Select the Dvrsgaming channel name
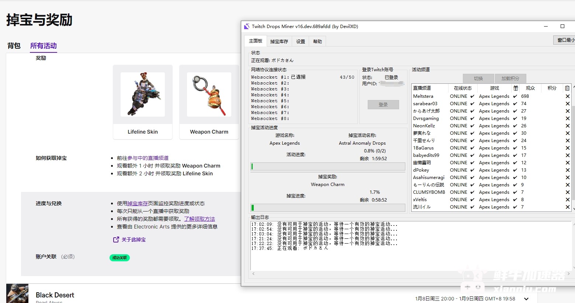 [x=426, y=118]
